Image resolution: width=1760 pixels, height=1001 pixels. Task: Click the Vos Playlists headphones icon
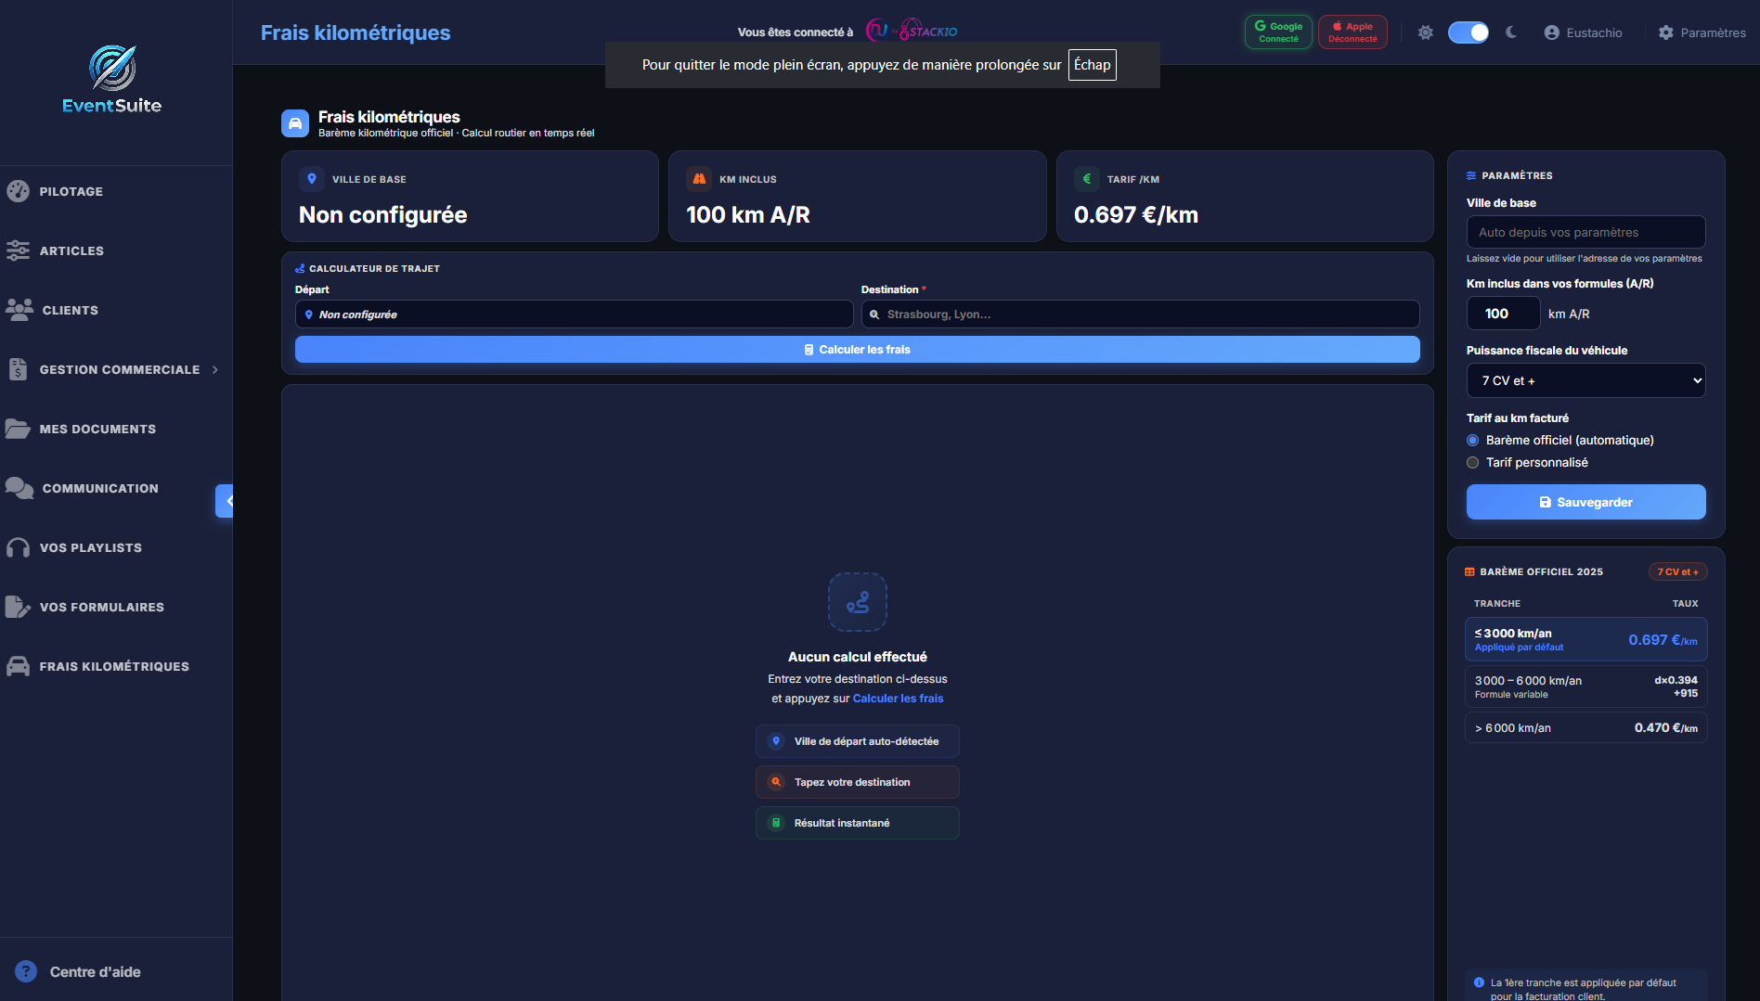tap(18, 547)
